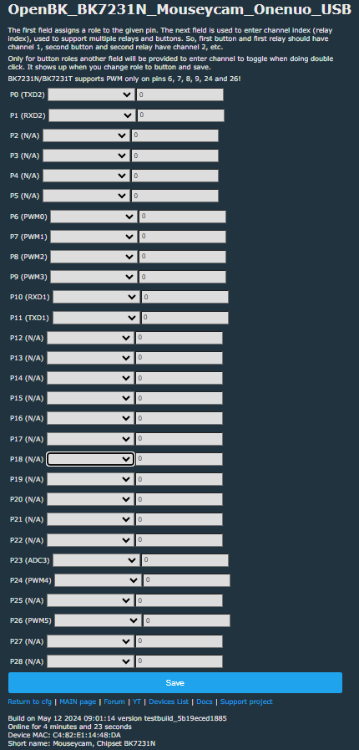The width and height of the screenshot is (359, 750).
Task: Expand the P11 (TXD1) role selector
Action: point(97,317)
